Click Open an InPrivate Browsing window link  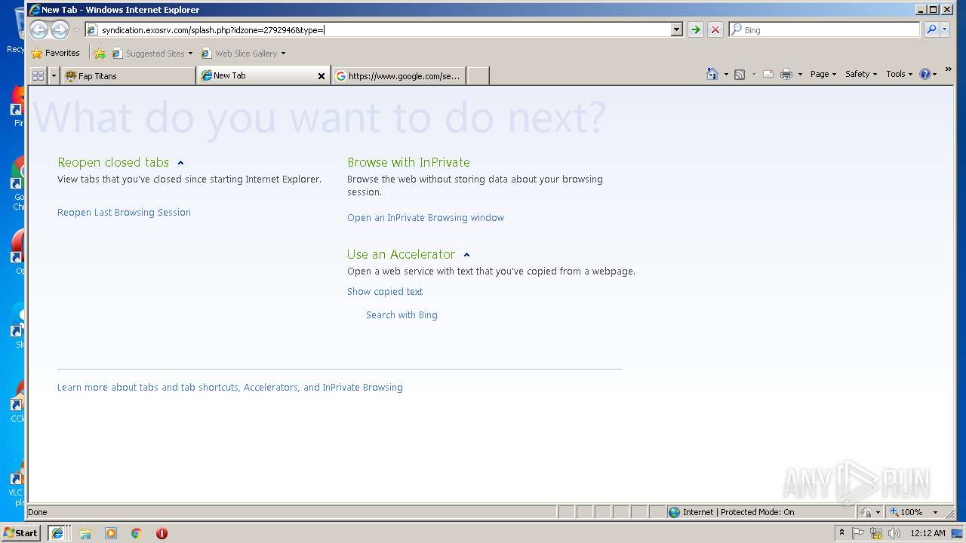[x=426, y=218]
